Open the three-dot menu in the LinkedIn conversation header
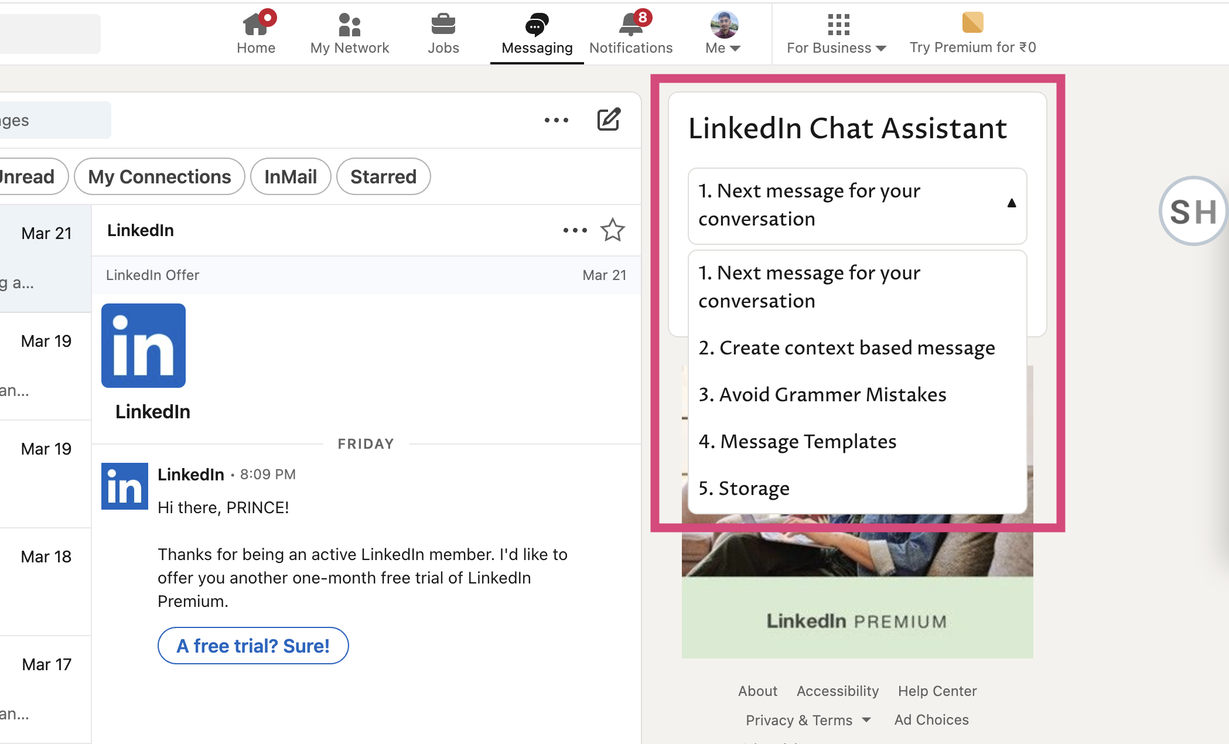 point(575,230)
